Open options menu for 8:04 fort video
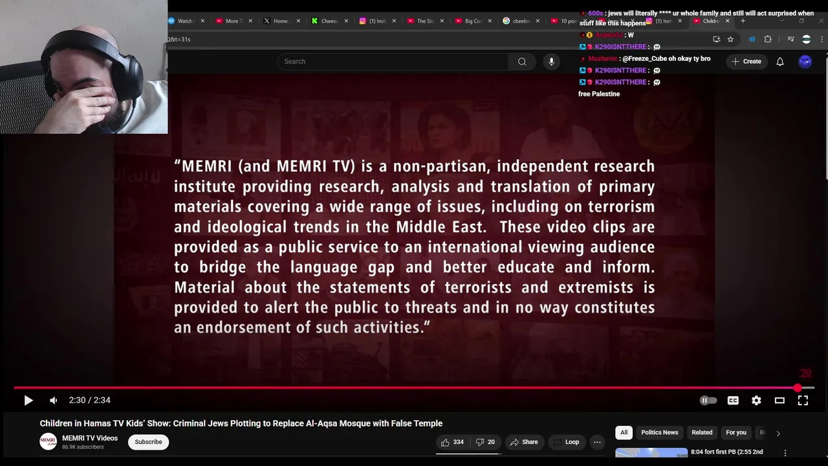This screenshot has height=466, width=828. 785,453
